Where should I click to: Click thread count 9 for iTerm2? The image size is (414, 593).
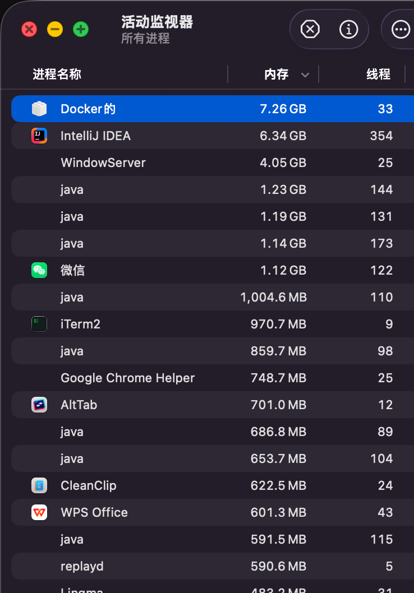click(389, 324)
